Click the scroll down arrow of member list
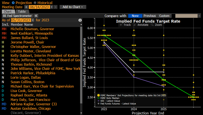Viewport: 203px width, 115px height. [x=81, y=113]
